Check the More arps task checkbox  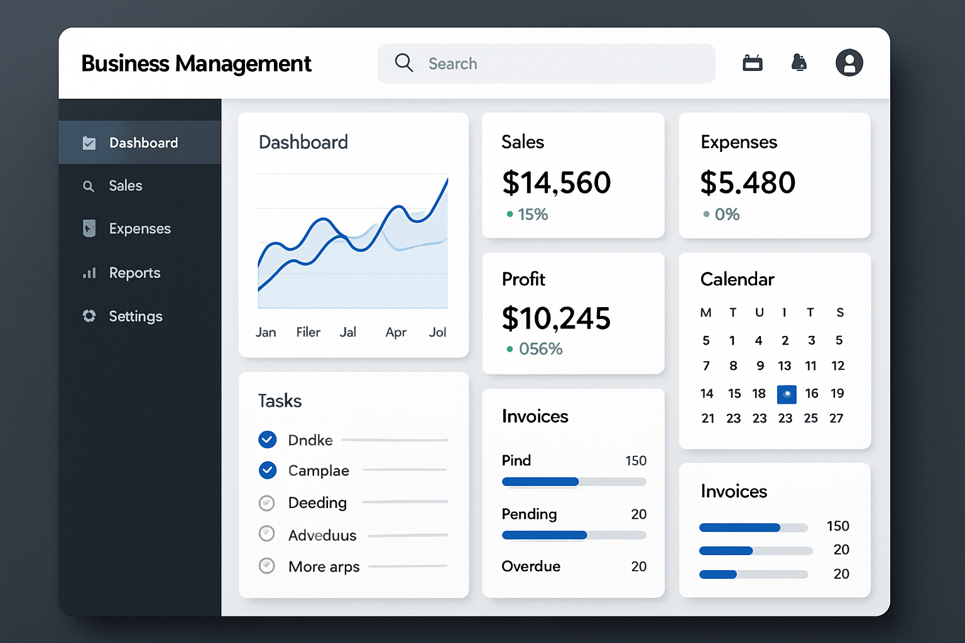(267, 566)
